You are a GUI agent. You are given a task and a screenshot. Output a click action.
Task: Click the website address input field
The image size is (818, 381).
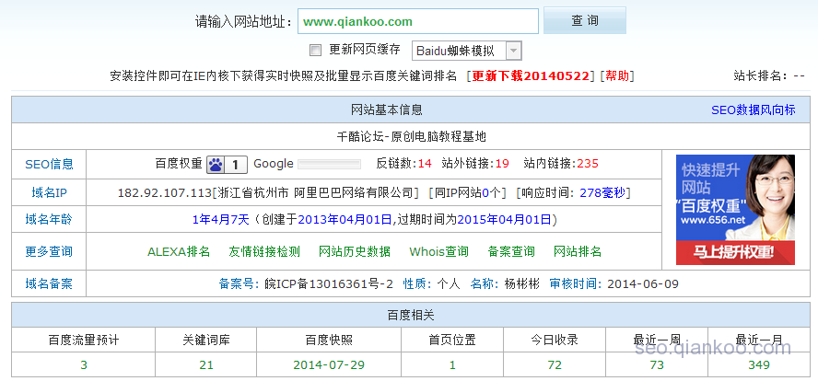[418, 21]
